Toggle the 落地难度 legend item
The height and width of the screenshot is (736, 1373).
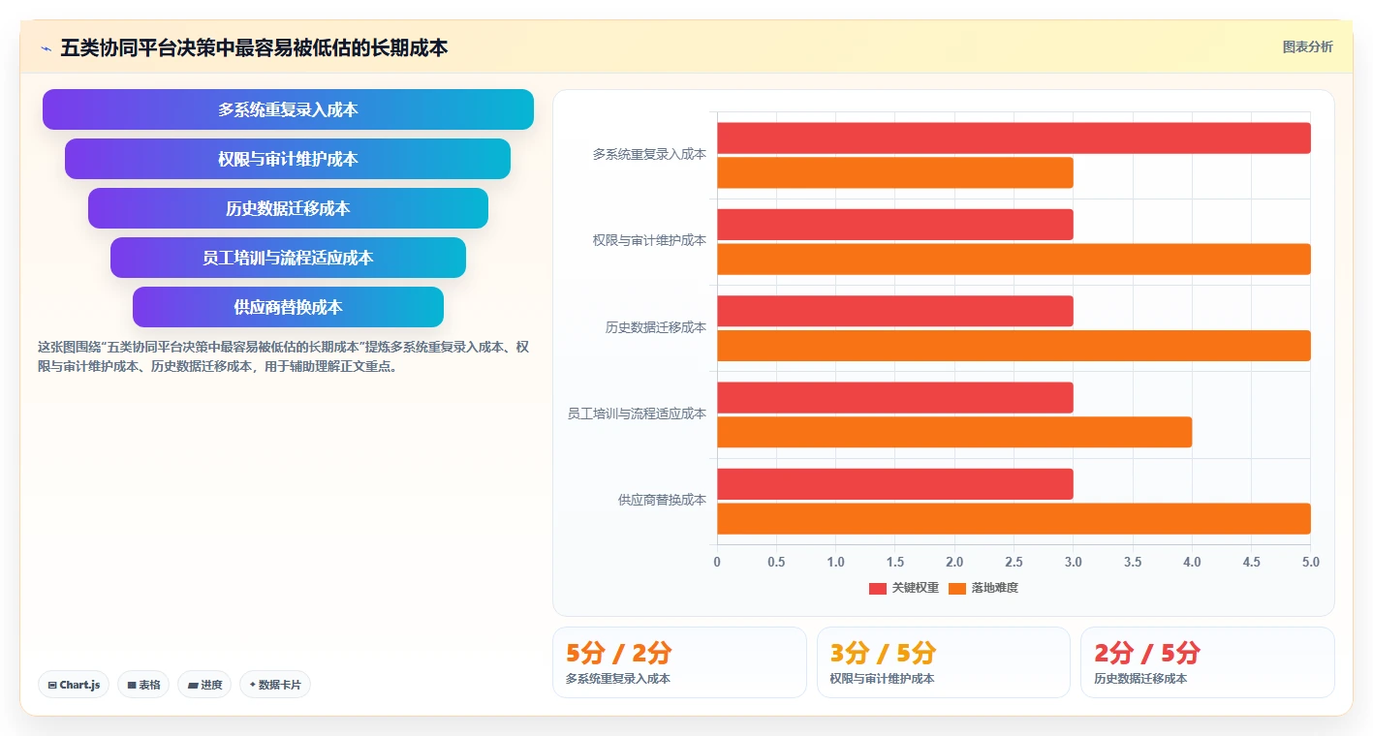pyautogui.click(x=983, y=588)
